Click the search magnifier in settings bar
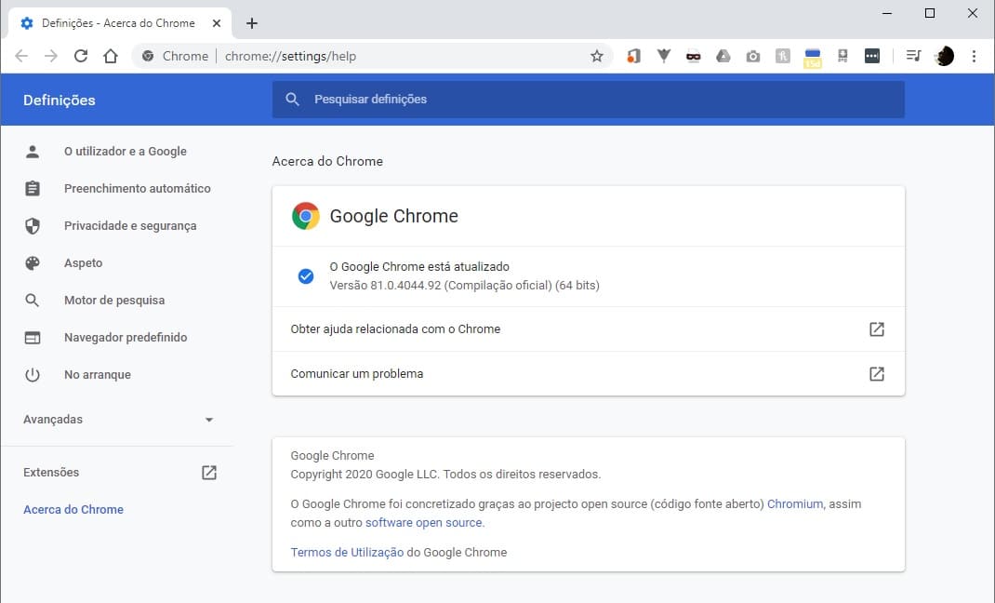The image size is (995, 603). (x=292, y=99)
